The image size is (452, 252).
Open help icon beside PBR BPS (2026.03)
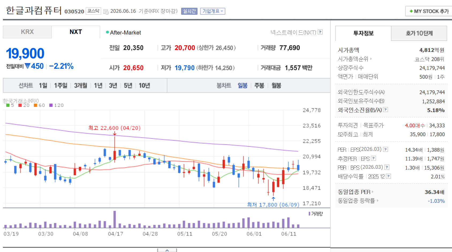[387, 167]
